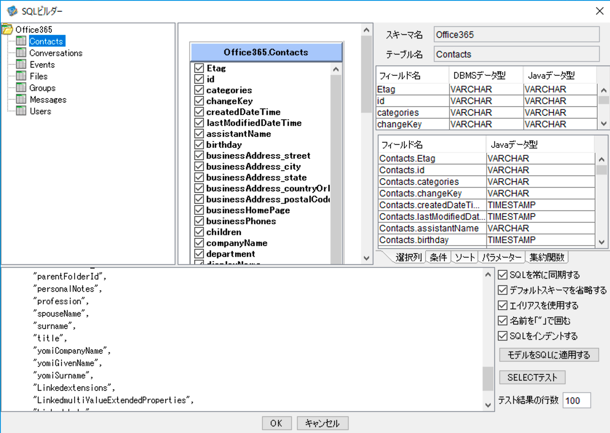This screenshot has height=433, width=610.
Task: Click the down arrow of SQL text scrollbar
Action: pyautogui.click(x=488, y=405)
